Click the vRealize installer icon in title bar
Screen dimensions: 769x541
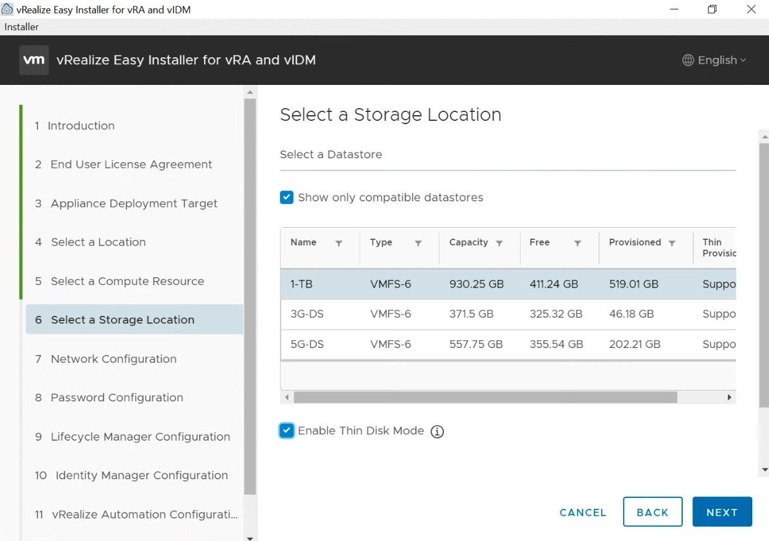click(x=8, y=8)
